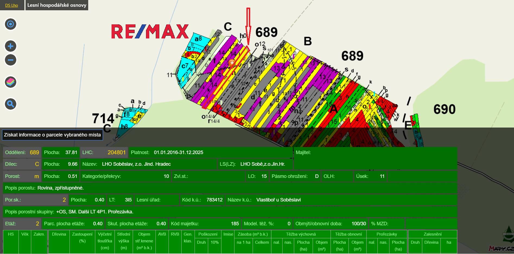Click the Prořezávky column header
Screen dimensions: 514x254
tap(387, 234)
